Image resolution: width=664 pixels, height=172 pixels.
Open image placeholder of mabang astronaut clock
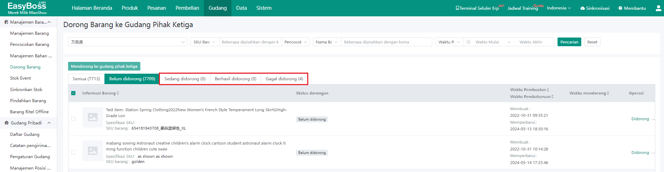tap(93, 151)
